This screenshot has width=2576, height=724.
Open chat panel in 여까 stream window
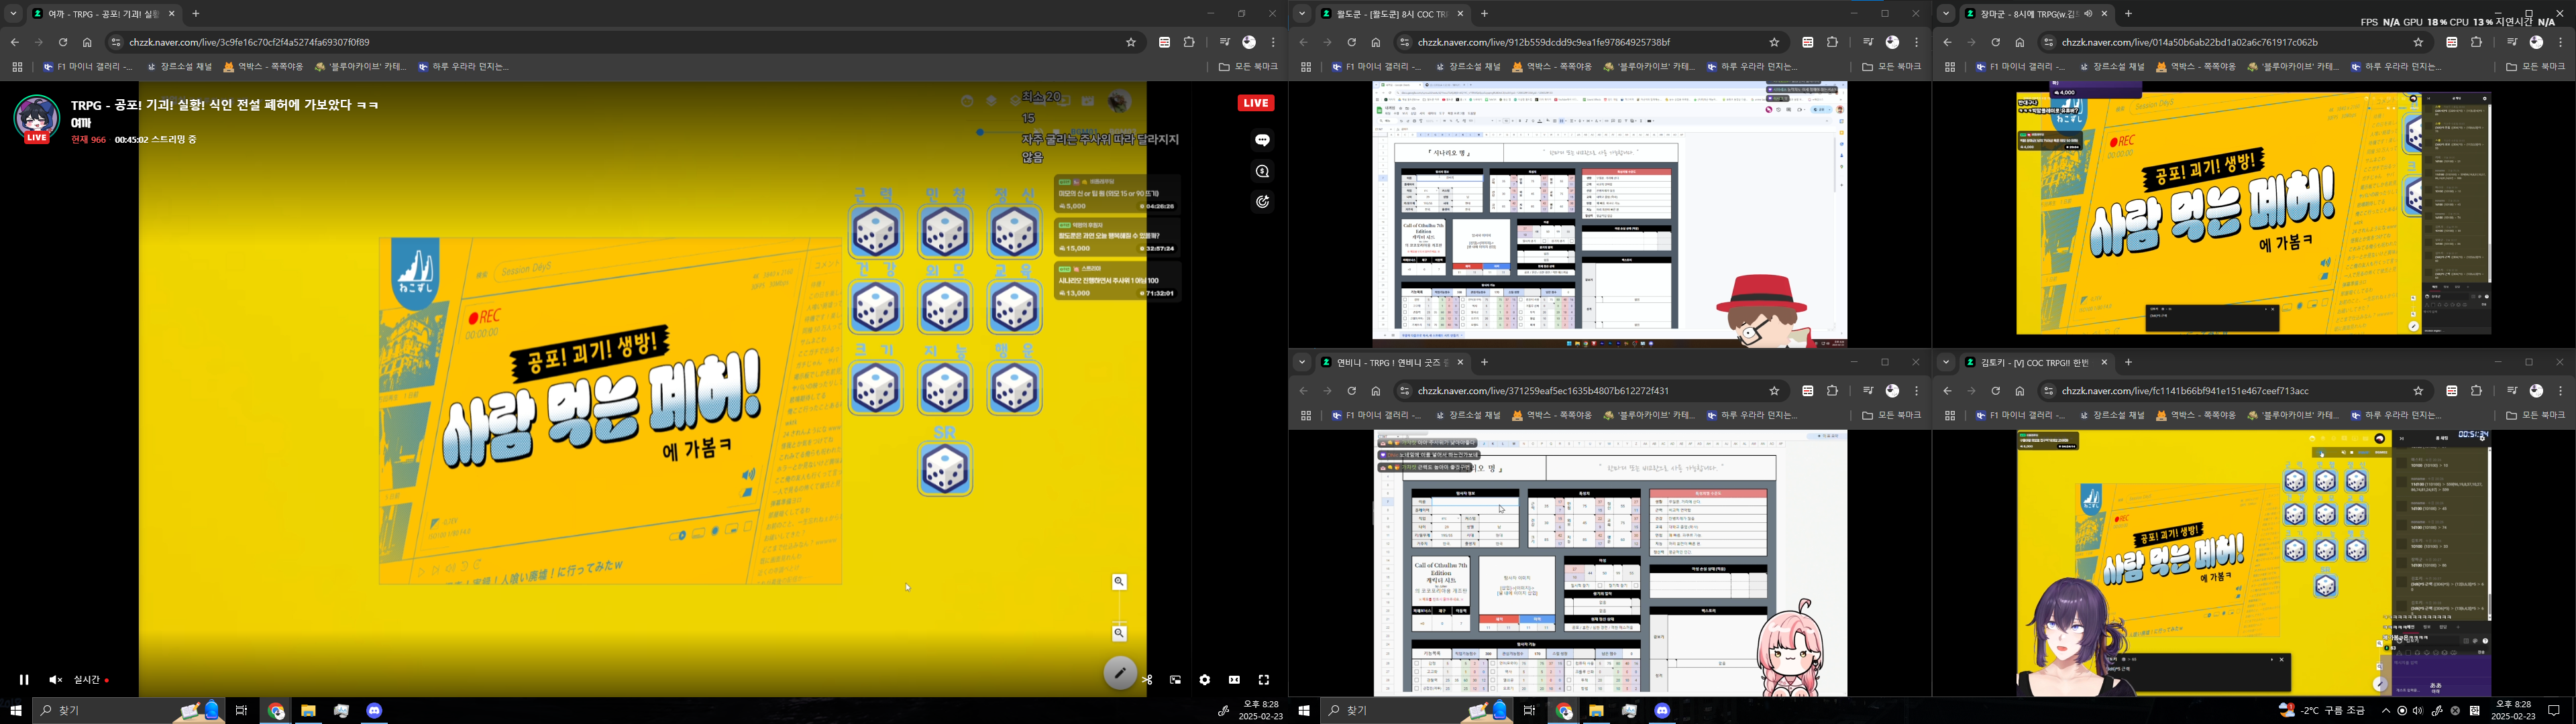[1263, 140]
